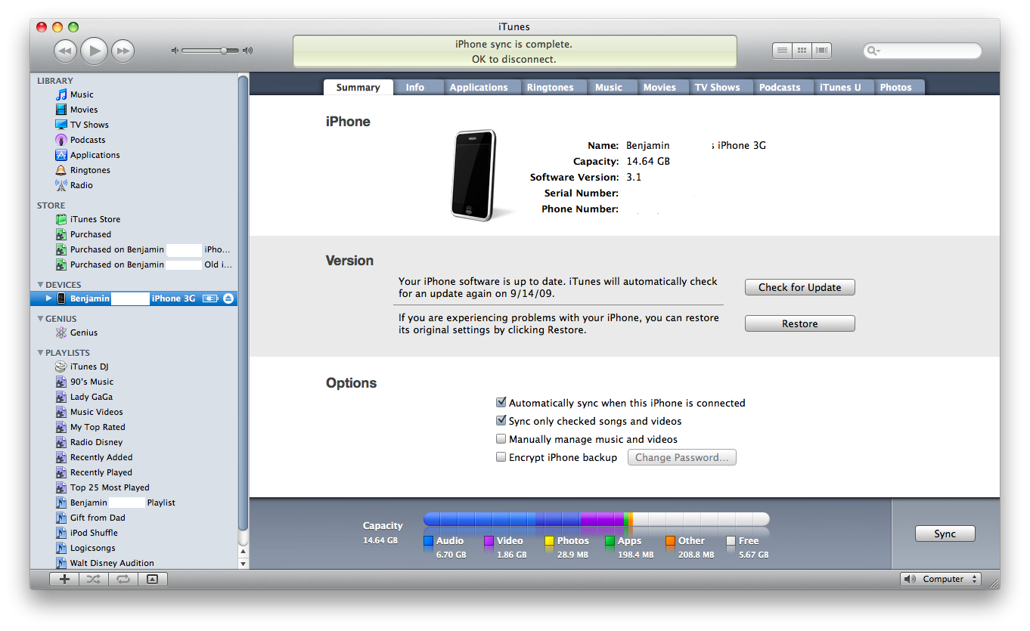Open the Purchased playlist icon

(61, 234)
